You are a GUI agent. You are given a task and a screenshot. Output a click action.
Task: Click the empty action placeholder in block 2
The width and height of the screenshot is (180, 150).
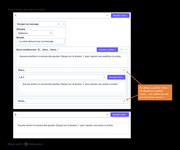72,128
